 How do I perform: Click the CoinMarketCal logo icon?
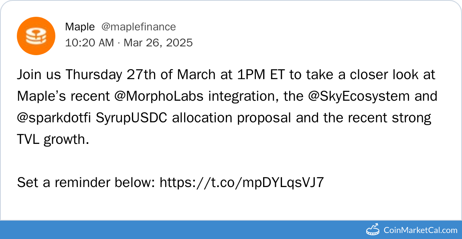tap(373, 229)
